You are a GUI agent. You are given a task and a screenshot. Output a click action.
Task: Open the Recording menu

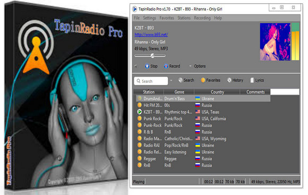[202, 18]
